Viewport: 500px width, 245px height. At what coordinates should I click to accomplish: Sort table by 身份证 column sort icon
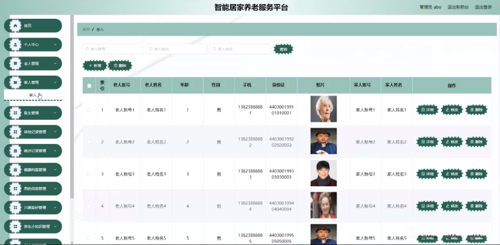pos(288,85)
